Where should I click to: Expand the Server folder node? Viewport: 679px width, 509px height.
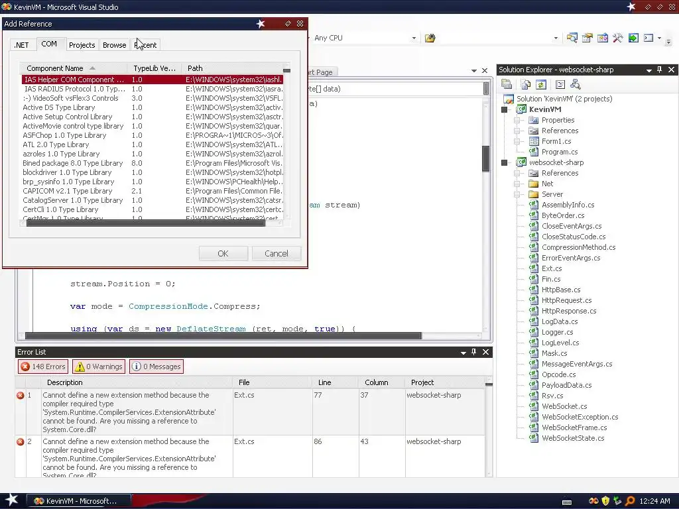click(517, 194)
